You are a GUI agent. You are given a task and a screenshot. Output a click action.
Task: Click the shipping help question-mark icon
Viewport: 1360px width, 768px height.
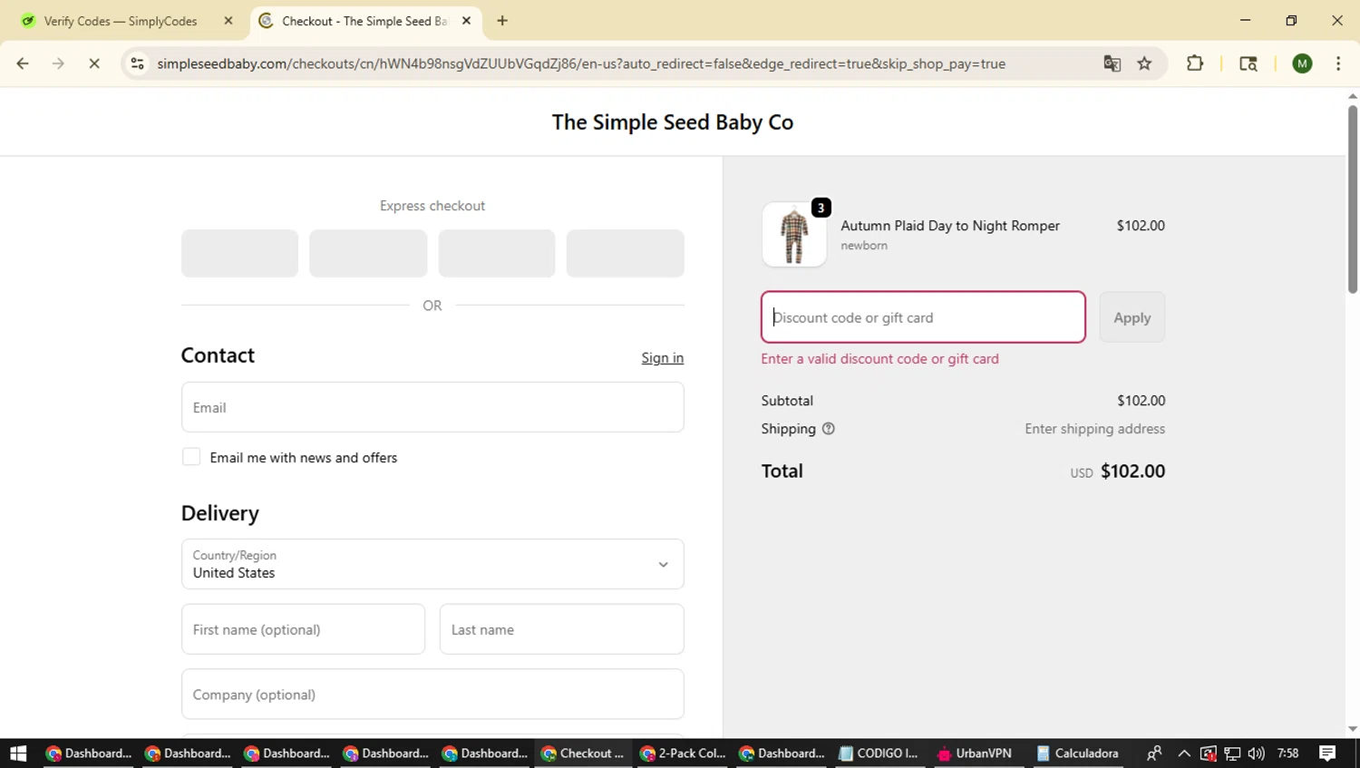[x=828, y=429]
